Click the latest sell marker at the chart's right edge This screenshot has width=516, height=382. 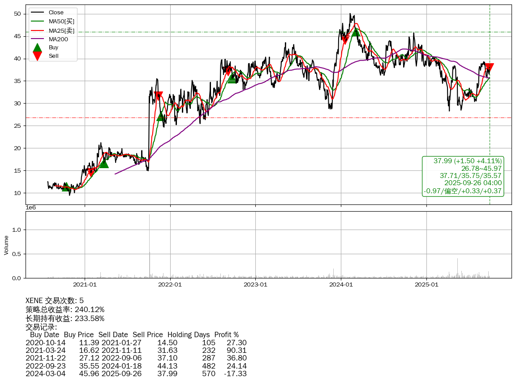[489, 68]
